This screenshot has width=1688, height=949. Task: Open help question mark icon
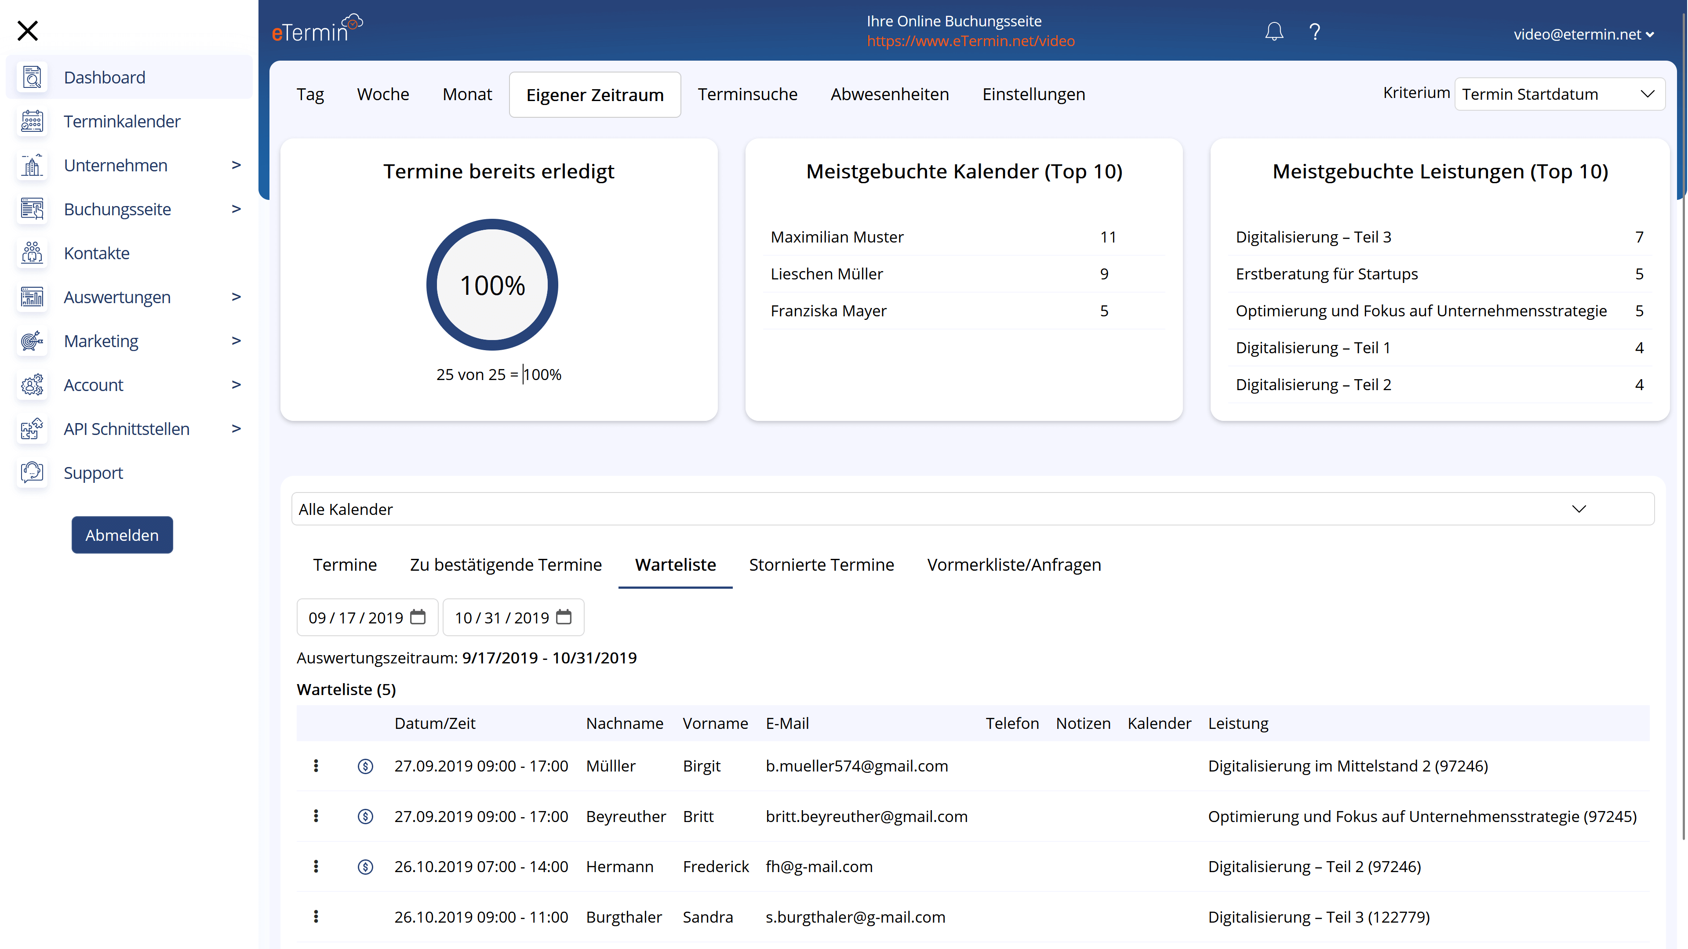click(1314, 32)
